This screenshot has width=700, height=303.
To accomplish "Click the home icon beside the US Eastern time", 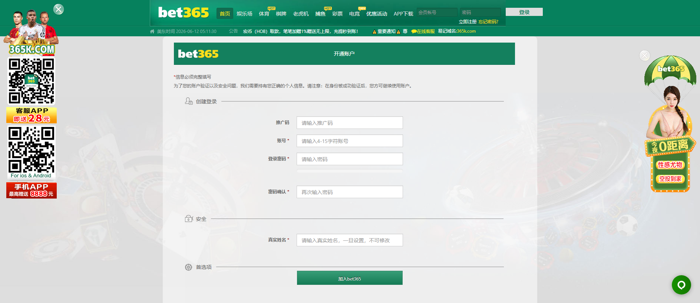I will point(152,31).
